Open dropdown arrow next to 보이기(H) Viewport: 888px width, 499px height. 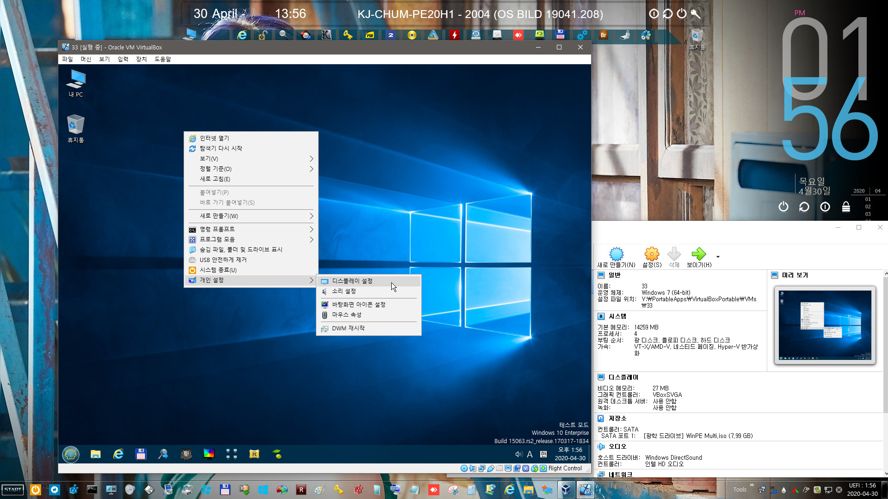(x=718, y=257)
